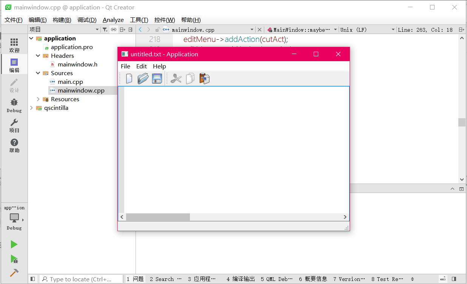Toggle the file lock icon near mainwindow.cpp
This screenshot has height=284, width=467.
157,29
